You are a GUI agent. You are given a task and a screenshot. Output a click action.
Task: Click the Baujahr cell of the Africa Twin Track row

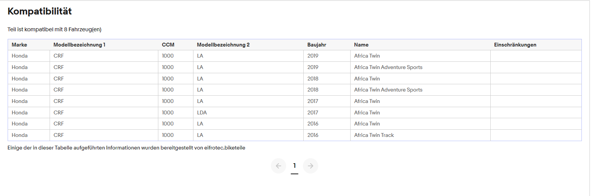pyautogui.click(x=313, y=135)
